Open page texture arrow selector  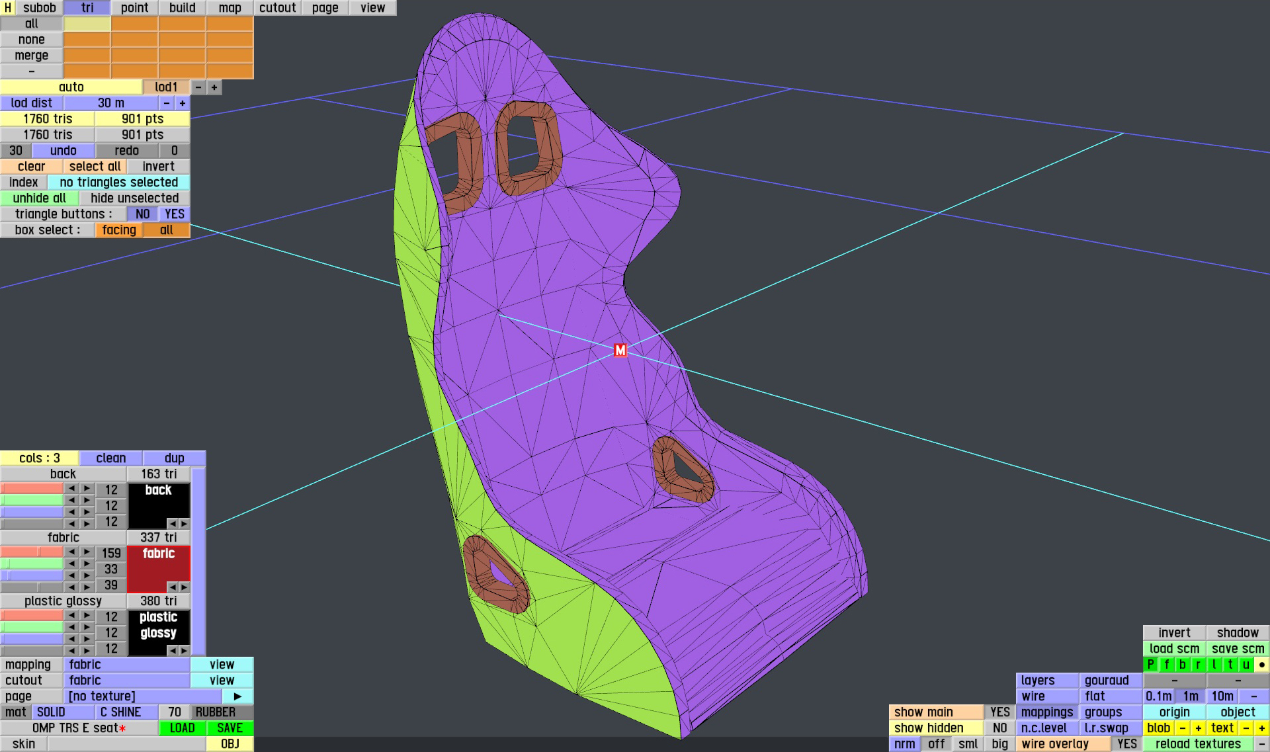237,696
